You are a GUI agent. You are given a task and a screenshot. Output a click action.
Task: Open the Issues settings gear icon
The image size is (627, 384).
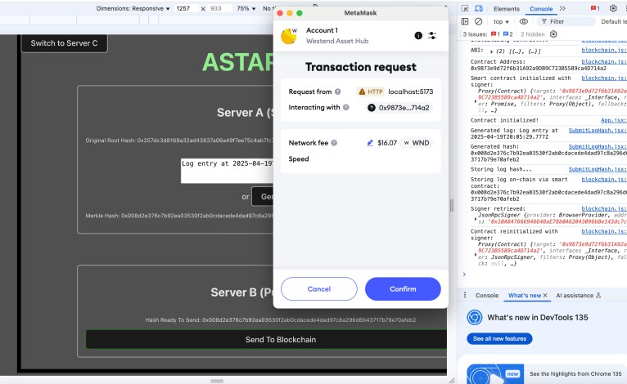[553, 34]
